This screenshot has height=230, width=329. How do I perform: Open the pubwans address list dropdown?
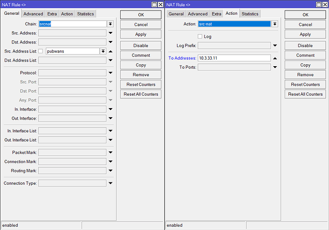(103, 51)
